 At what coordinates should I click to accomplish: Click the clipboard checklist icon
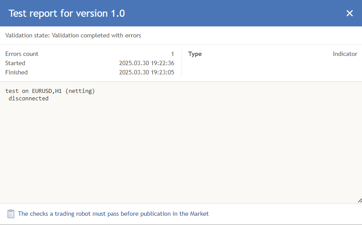(11, 214)
